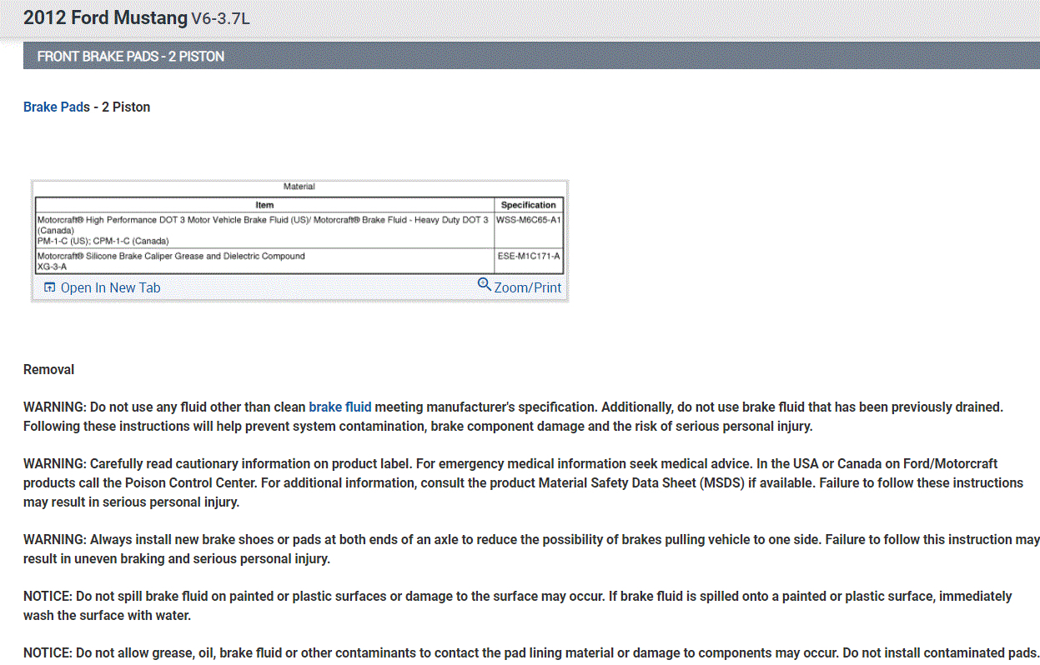Click the Zoom/Print magnifier icon
This screenshot has width=1040, height=665.
pos(485,285)
